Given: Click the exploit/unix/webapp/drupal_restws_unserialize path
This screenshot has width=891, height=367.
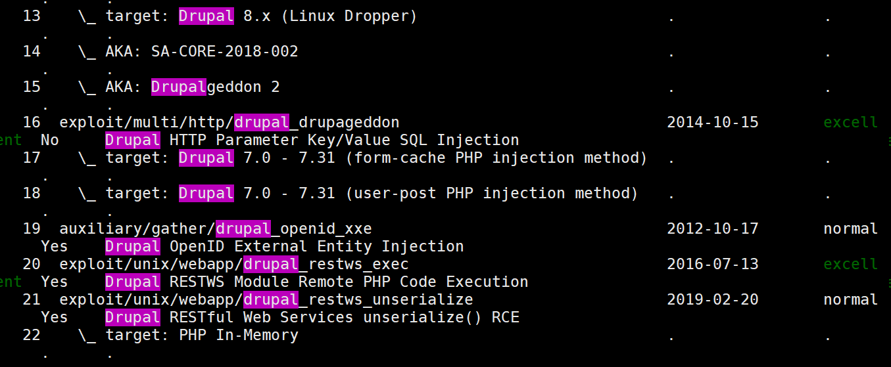Looking at the screenshot, I should tap(266, 299).
